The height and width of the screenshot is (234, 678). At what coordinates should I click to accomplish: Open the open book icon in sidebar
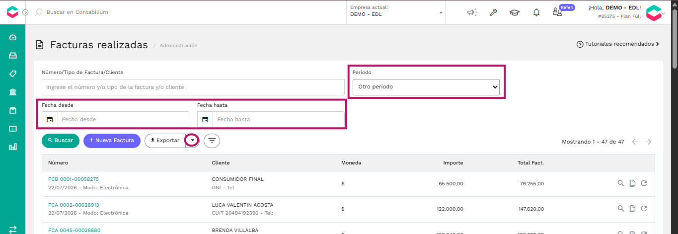tap(13, 129)
